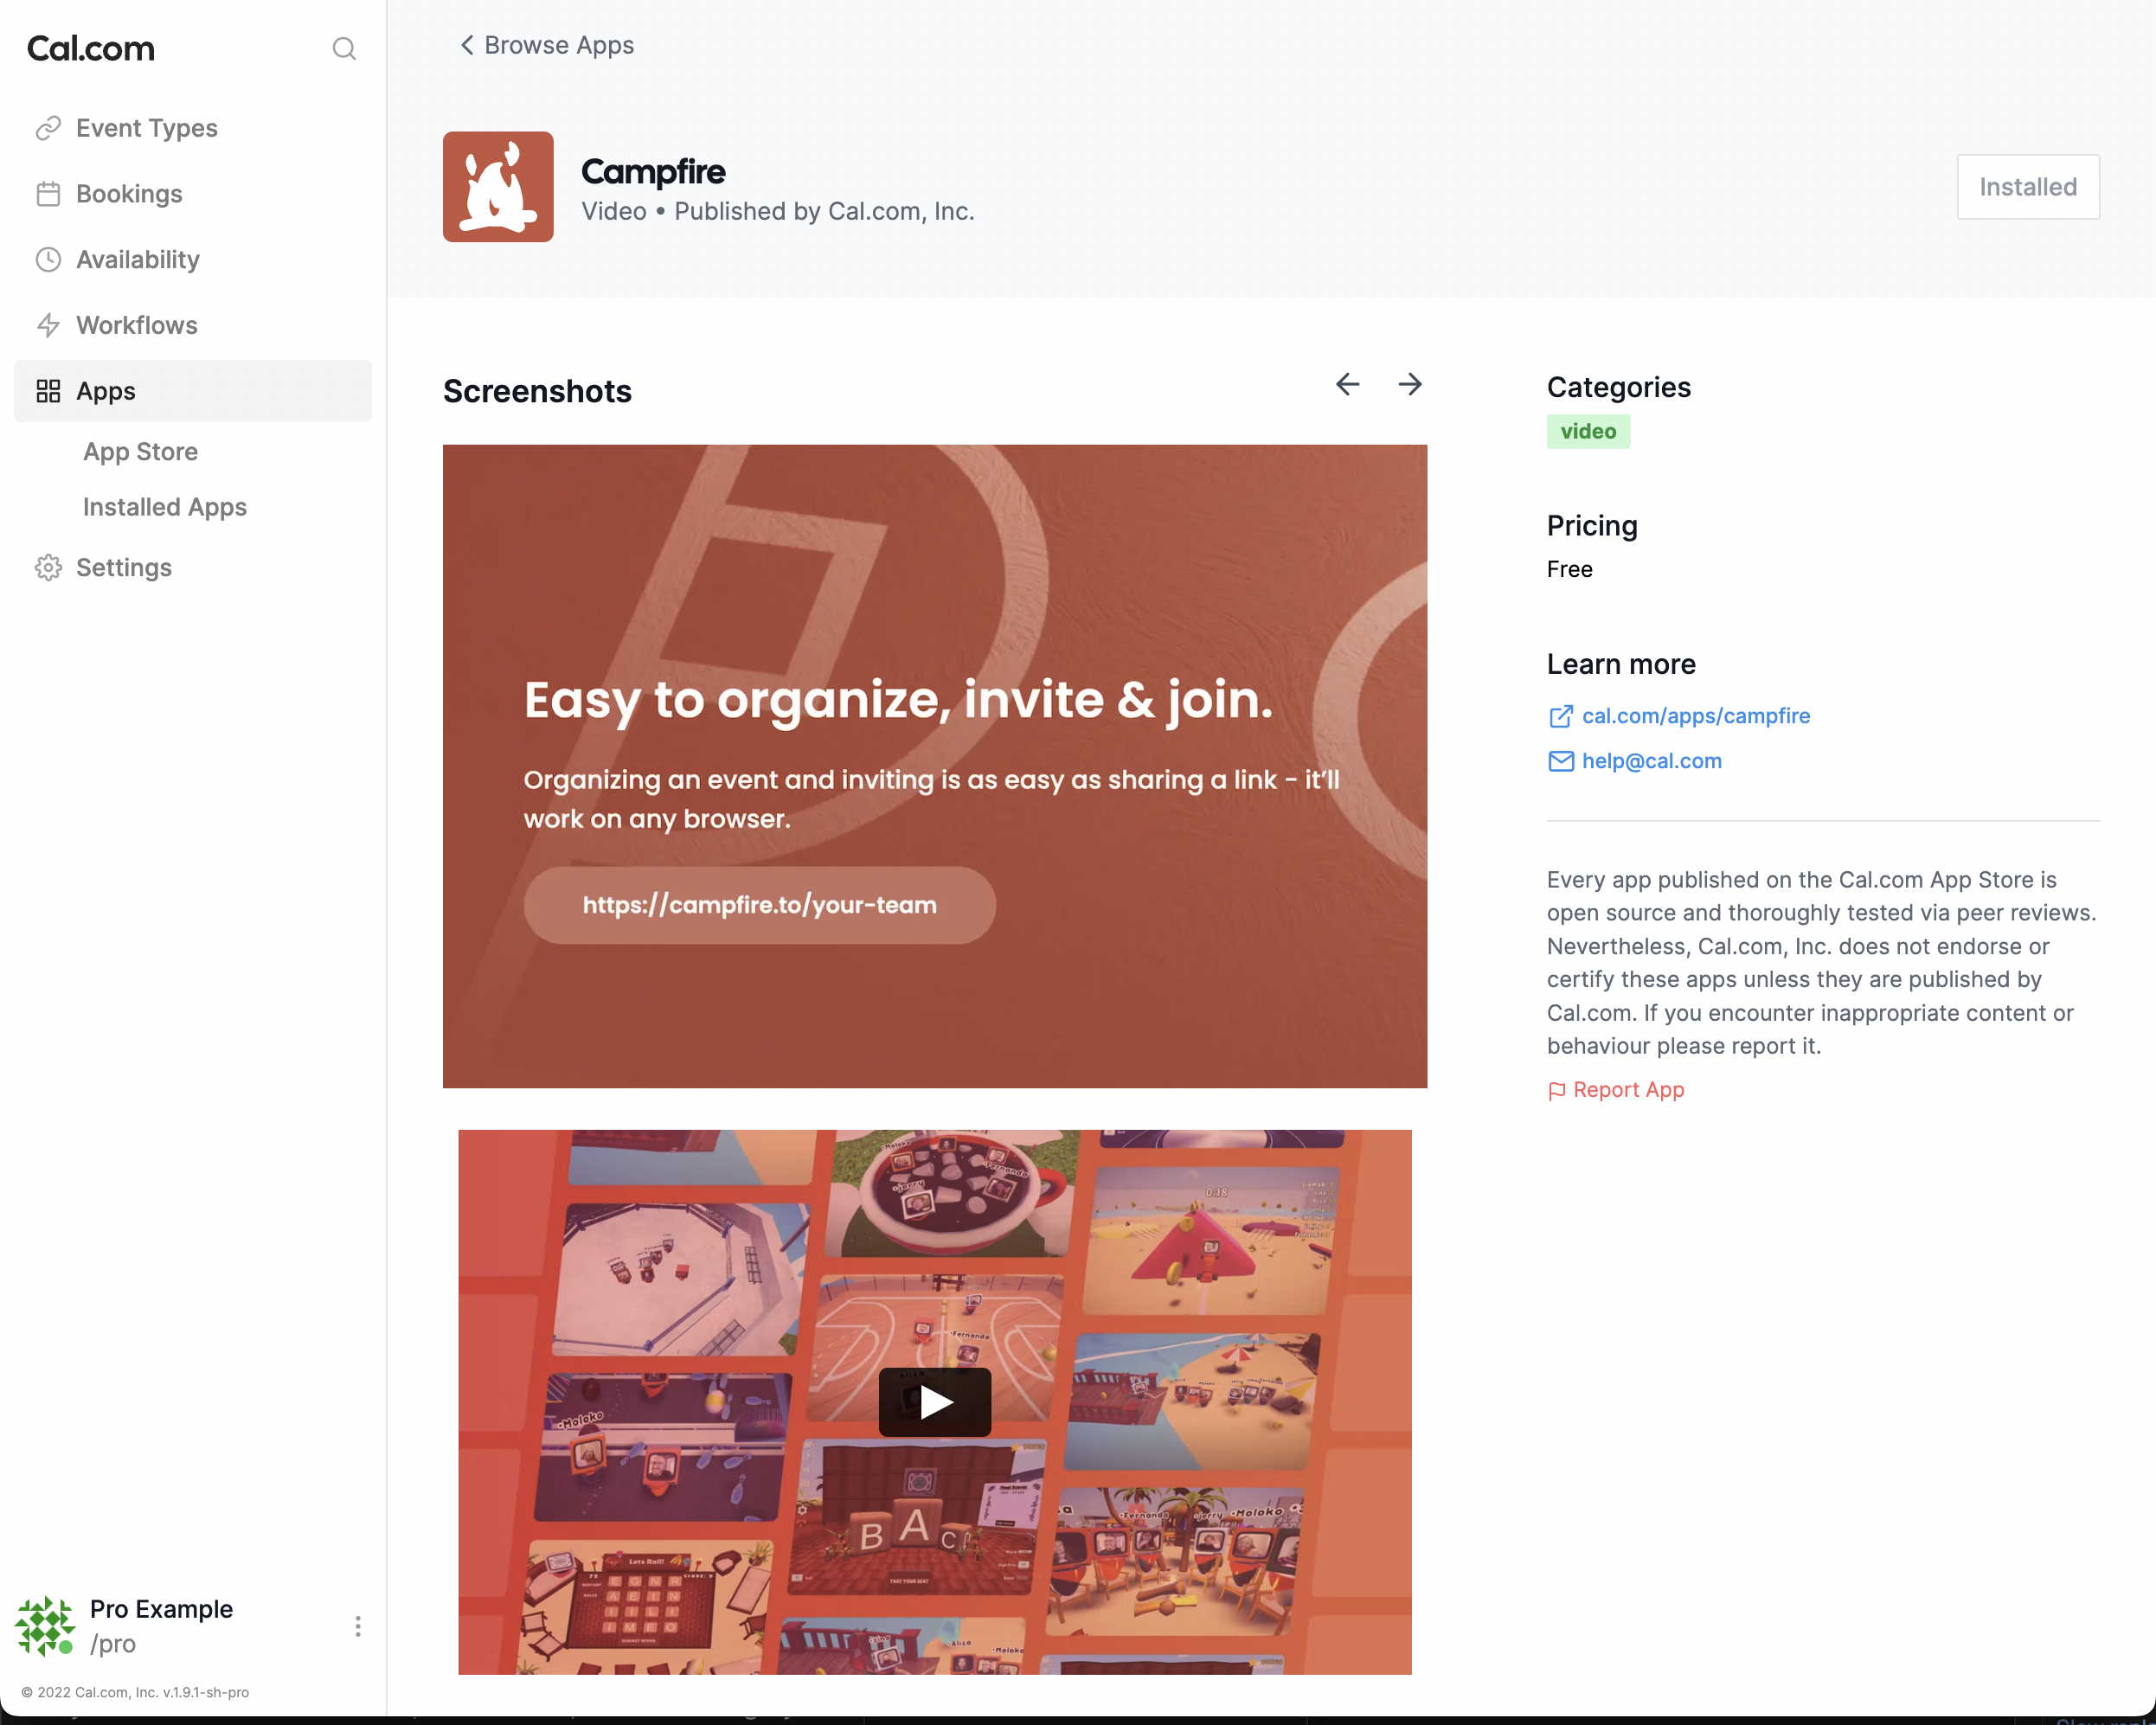Select the video category badge
Image resolution: width=2156 pixels, height=1725 pixels.
pyautogui.click(x=1587, y=432)
